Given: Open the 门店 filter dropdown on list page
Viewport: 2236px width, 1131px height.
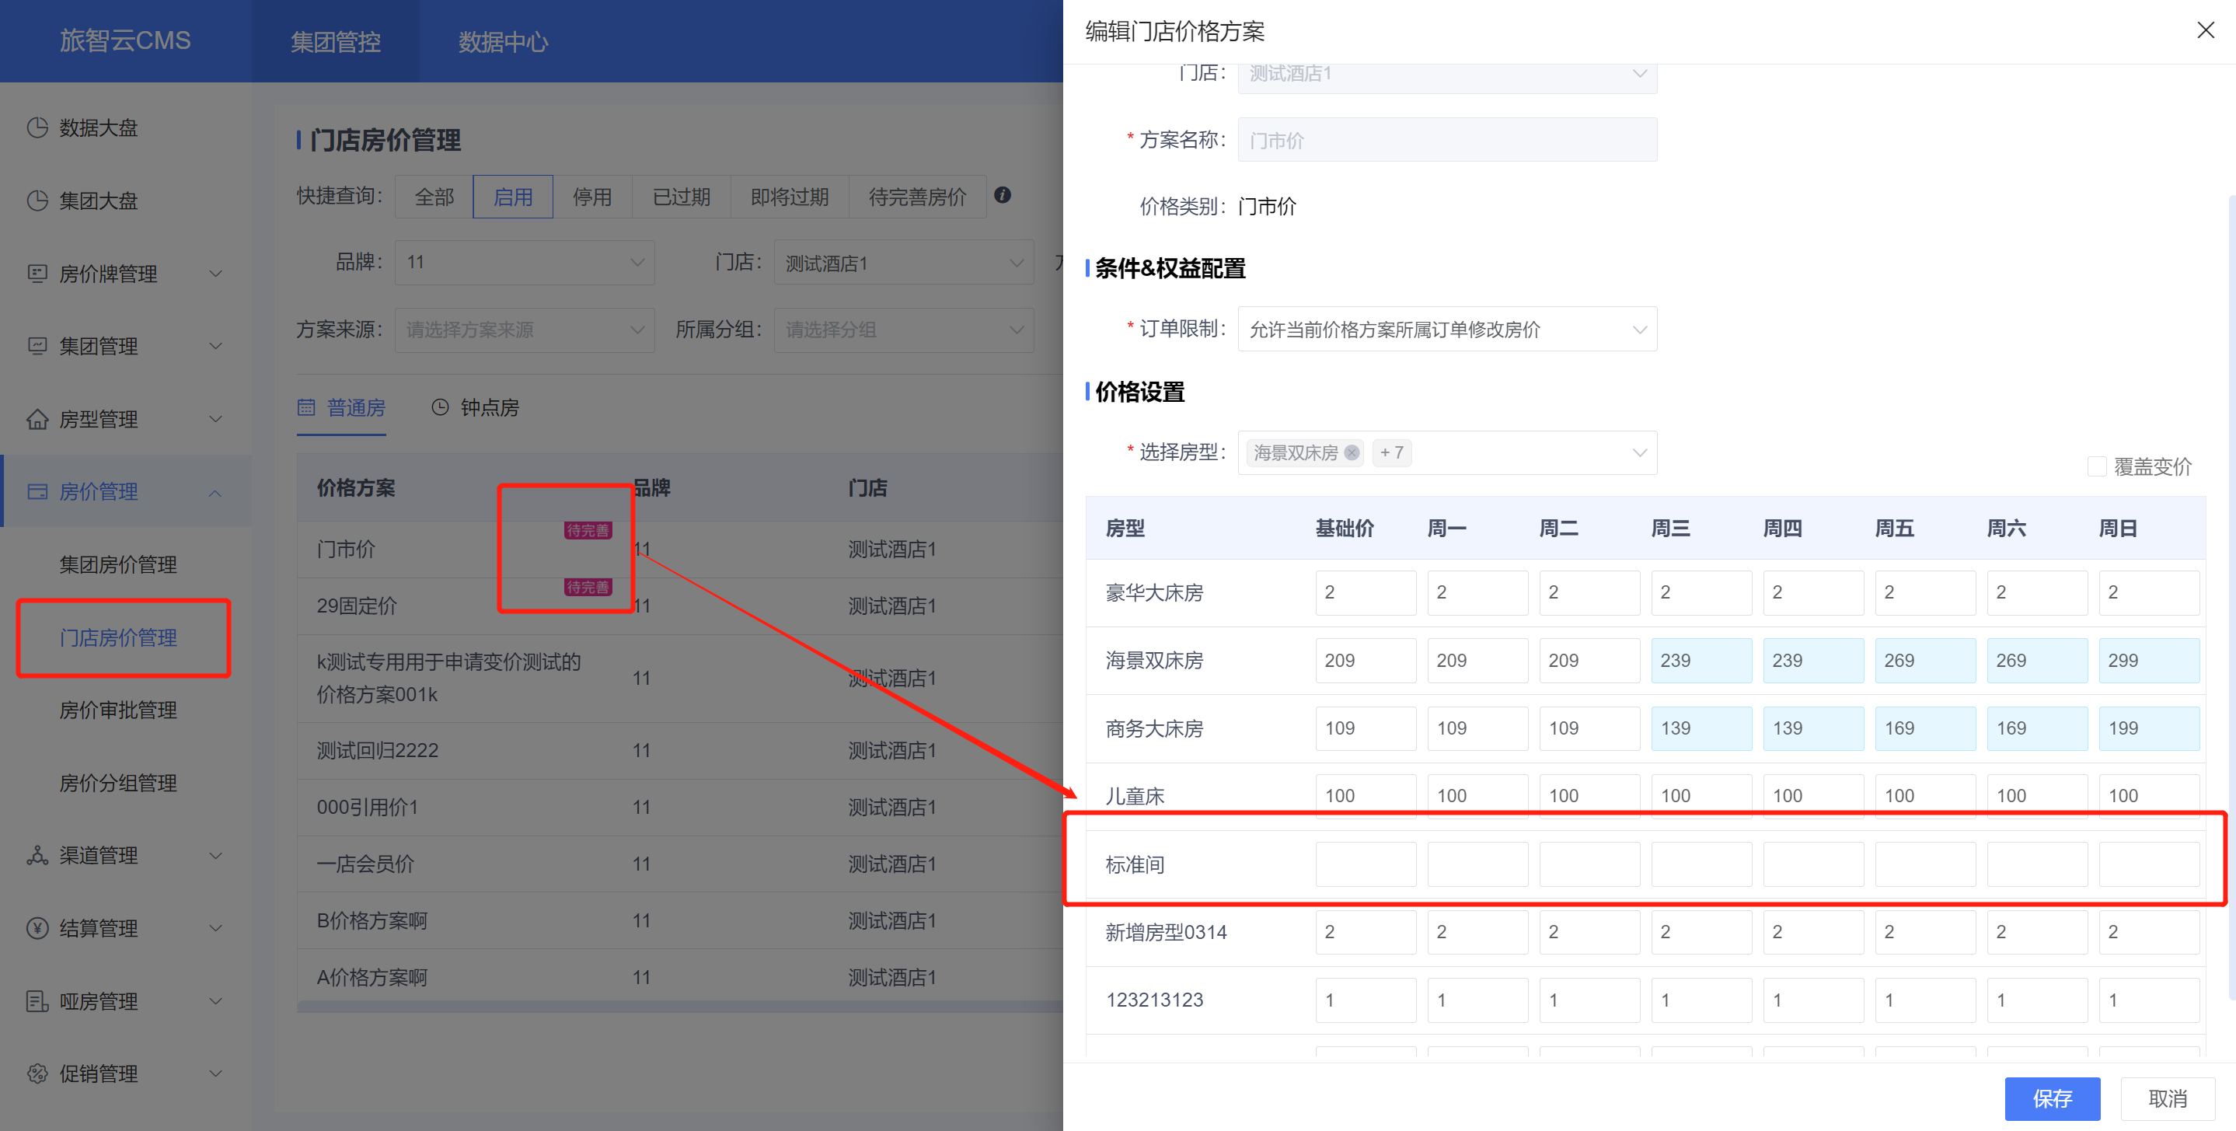Looking at the screenshot, I should click(904, 262).
